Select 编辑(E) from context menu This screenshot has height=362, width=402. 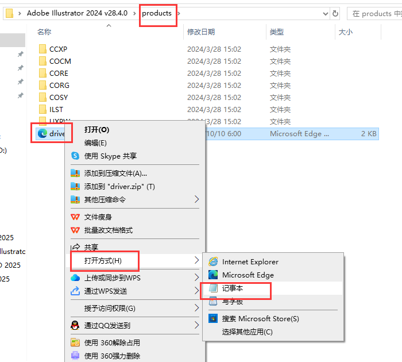(95, 143)
